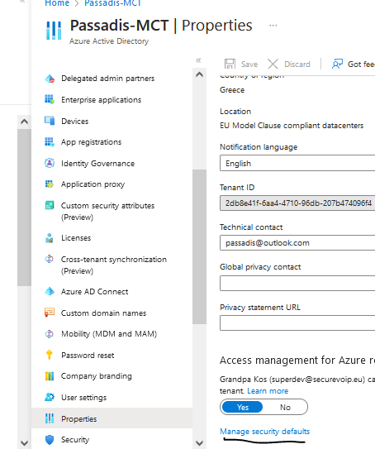Click the Save floppy disk icon
375x449 pixels.
pos(230,64)
